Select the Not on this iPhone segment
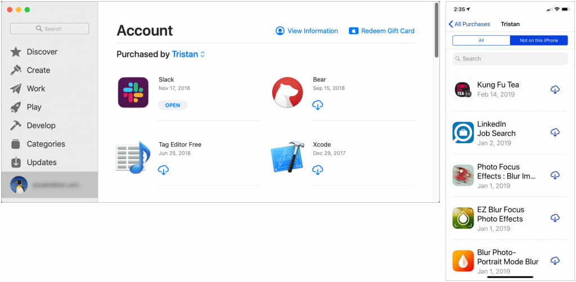The height and width of the screenshot is (282, 576). click(539, 40)
